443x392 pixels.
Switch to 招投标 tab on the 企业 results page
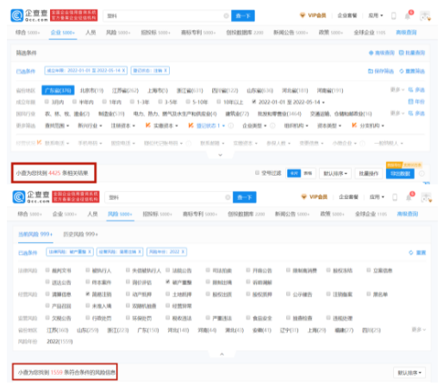[155, 33]
